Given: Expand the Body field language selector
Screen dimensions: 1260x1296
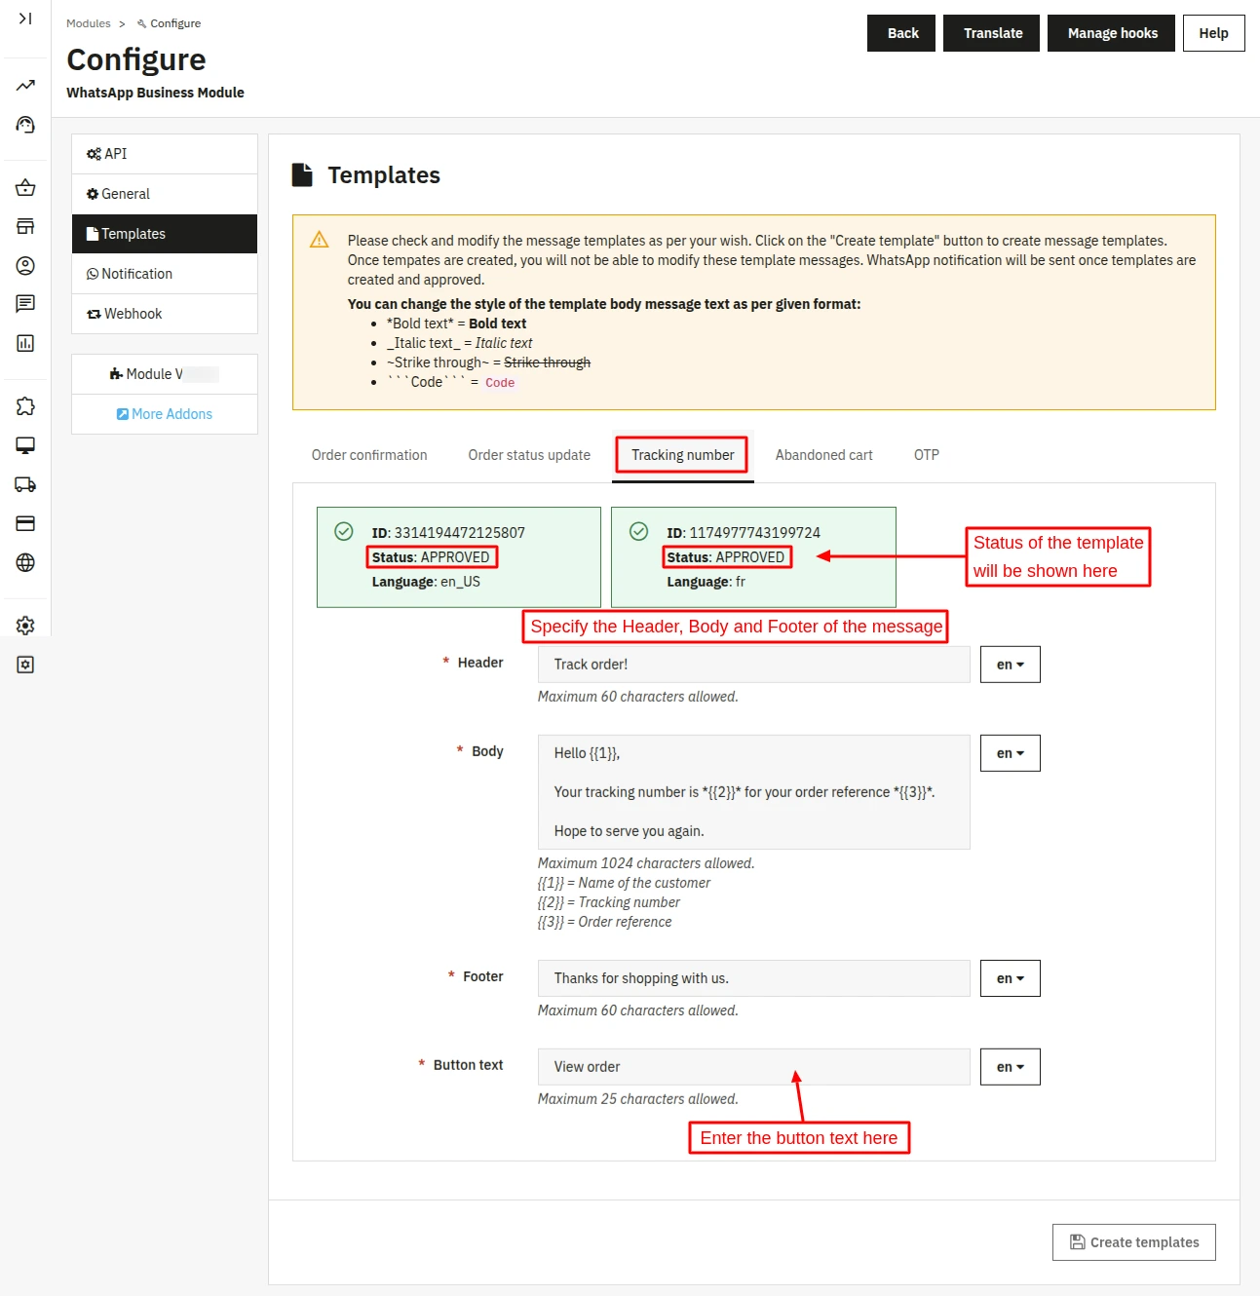Looking at the screenshot, I should [1010, 753].
